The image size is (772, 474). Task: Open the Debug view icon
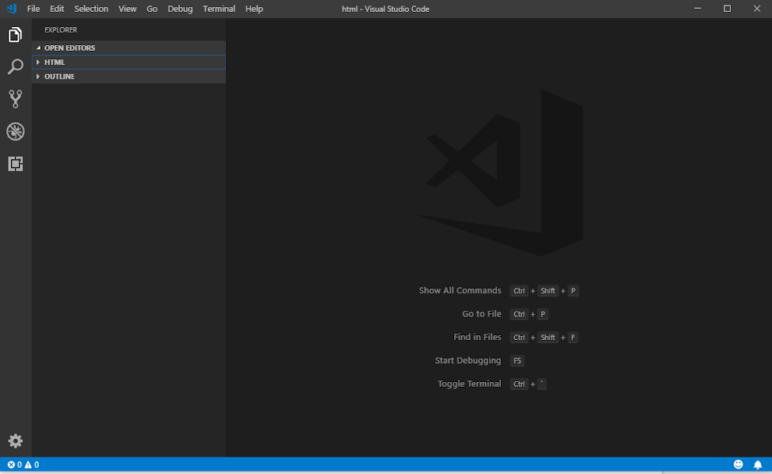click(x=15, y=132)
